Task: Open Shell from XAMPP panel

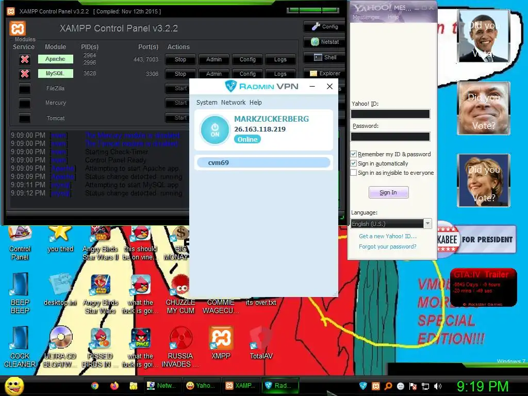Action: coord(324,57)
